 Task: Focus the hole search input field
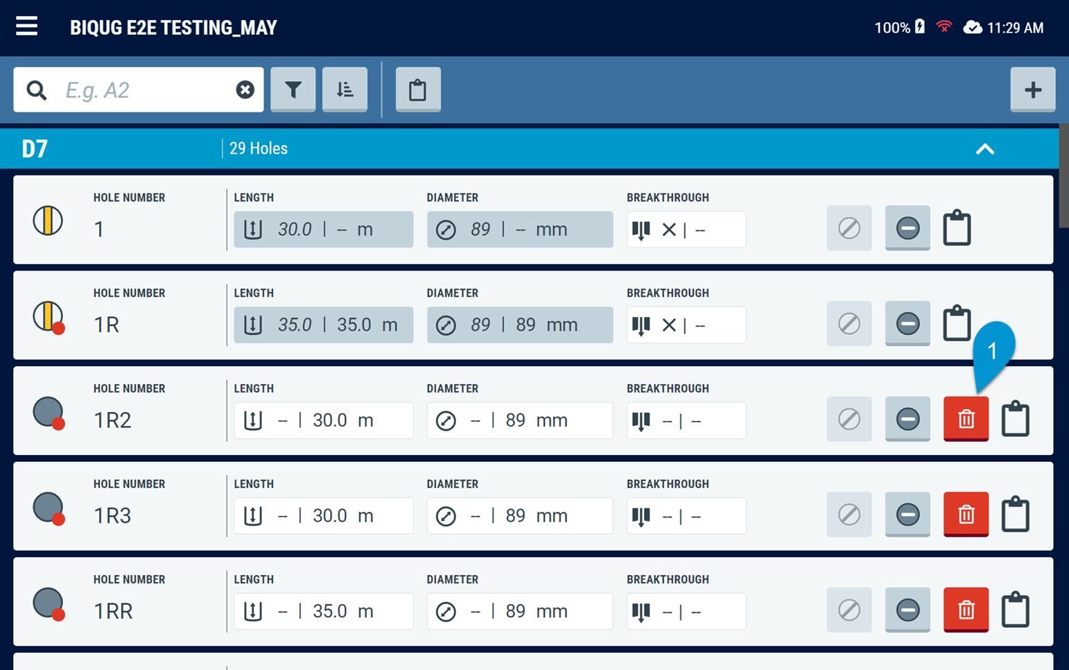tap(146, 89)
